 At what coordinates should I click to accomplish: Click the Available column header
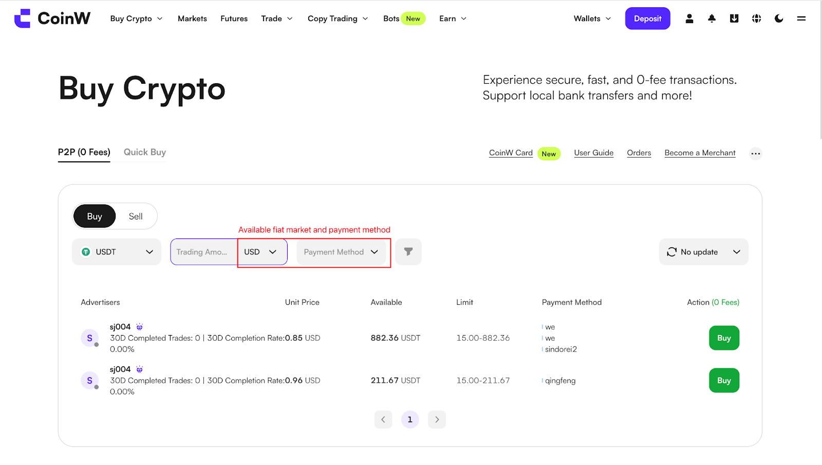(386, 302)
